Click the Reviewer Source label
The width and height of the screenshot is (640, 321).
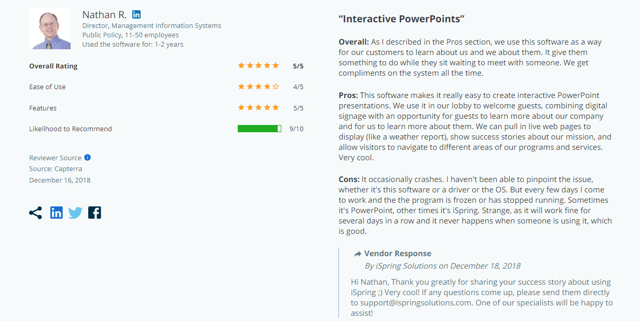(x=55, y=158)
